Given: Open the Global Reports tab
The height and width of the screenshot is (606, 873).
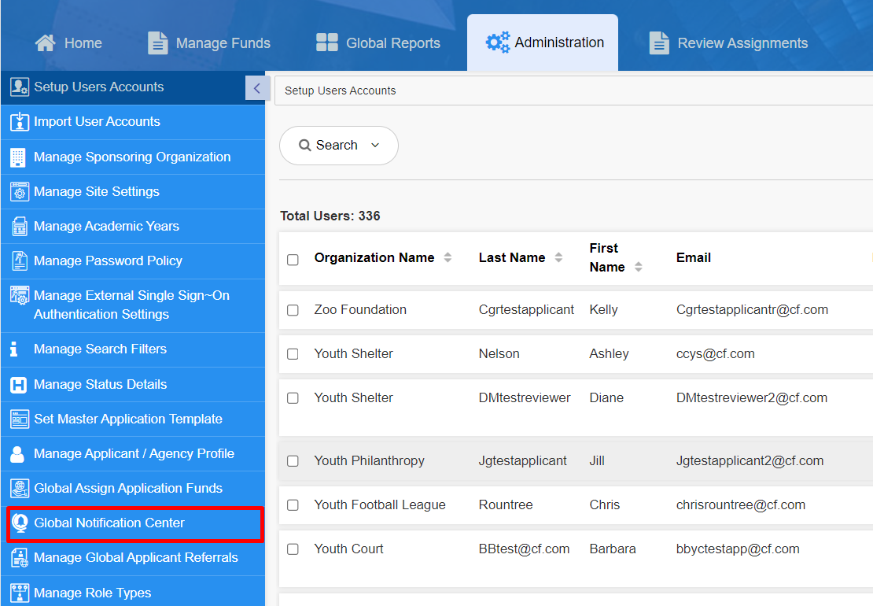Looking at the screenshot, I should click(x=378, y=43).
